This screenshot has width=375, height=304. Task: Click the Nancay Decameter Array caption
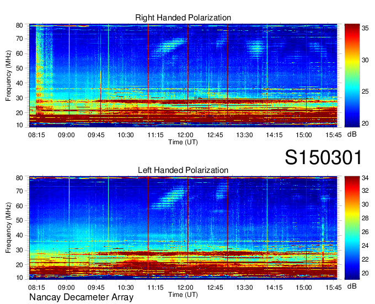(81, 297)
